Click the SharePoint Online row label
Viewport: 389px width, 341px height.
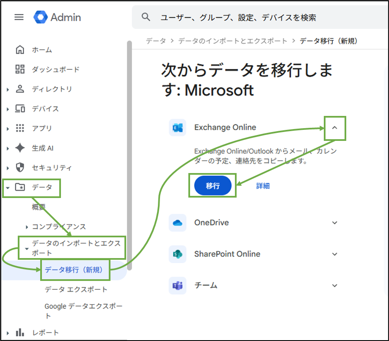pyautogui.click(x=227, y=254)
